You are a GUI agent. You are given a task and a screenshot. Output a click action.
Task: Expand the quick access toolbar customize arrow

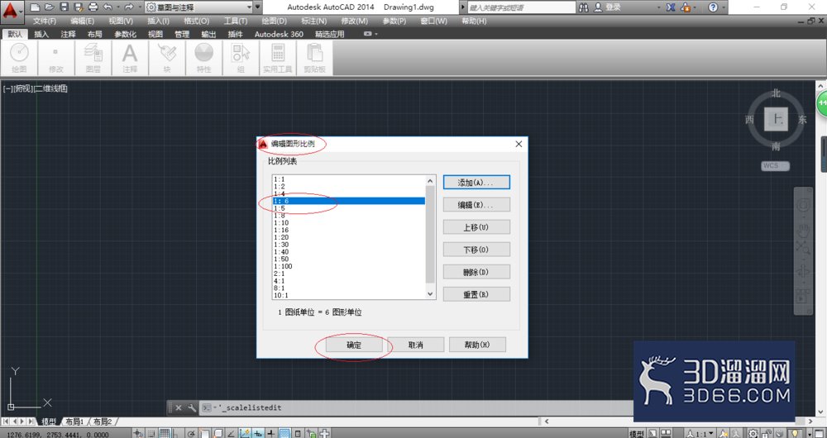click(257, 7)
